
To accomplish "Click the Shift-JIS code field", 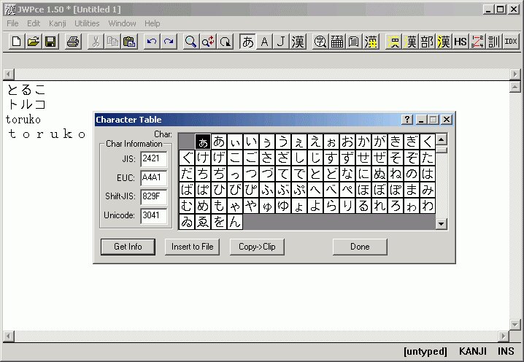I will pos(153,196).
